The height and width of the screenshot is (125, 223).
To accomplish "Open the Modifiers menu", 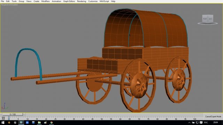I will tap(46, 1).
